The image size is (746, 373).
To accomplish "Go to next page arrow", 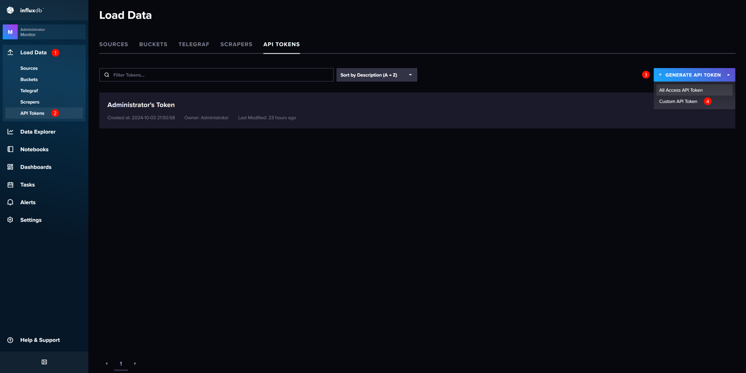I will (135, 363).
